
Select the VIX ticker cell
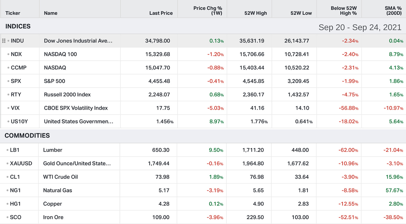coord(16,108)
